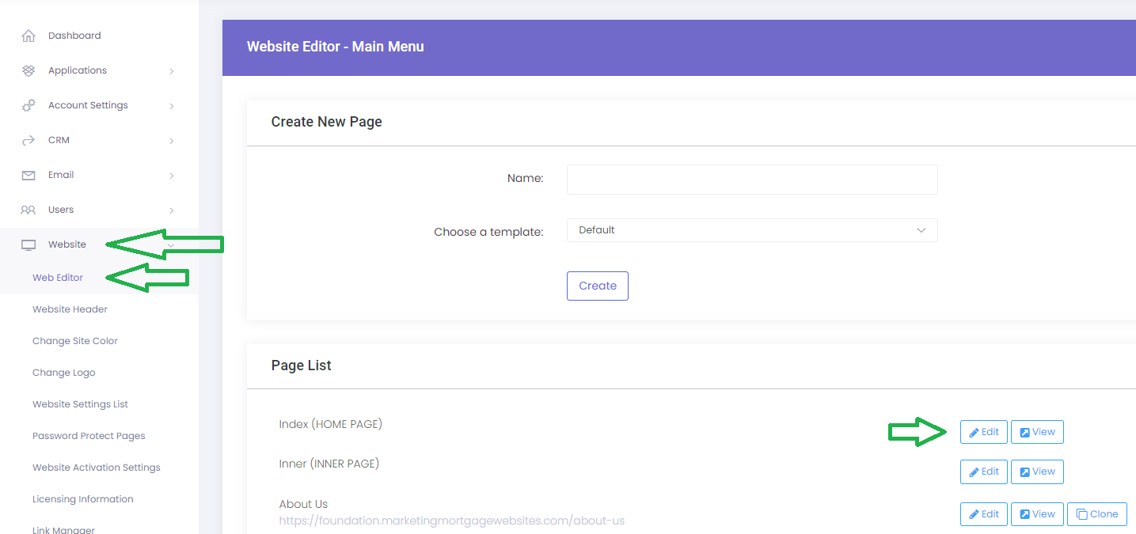The height and width of the screenshot is (534, 1136).
Task: Expand the Applications submenu chevron
Action: coord(172,70)
